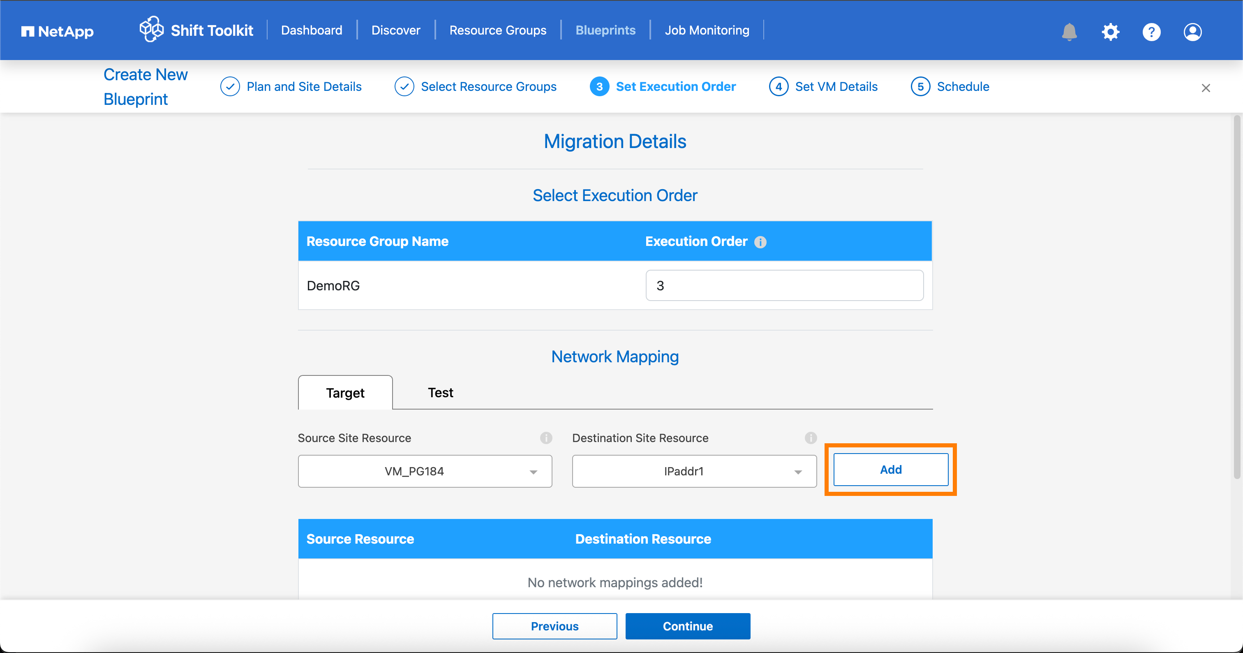Click the Resource Group Name column header

(x=377, y=241)
